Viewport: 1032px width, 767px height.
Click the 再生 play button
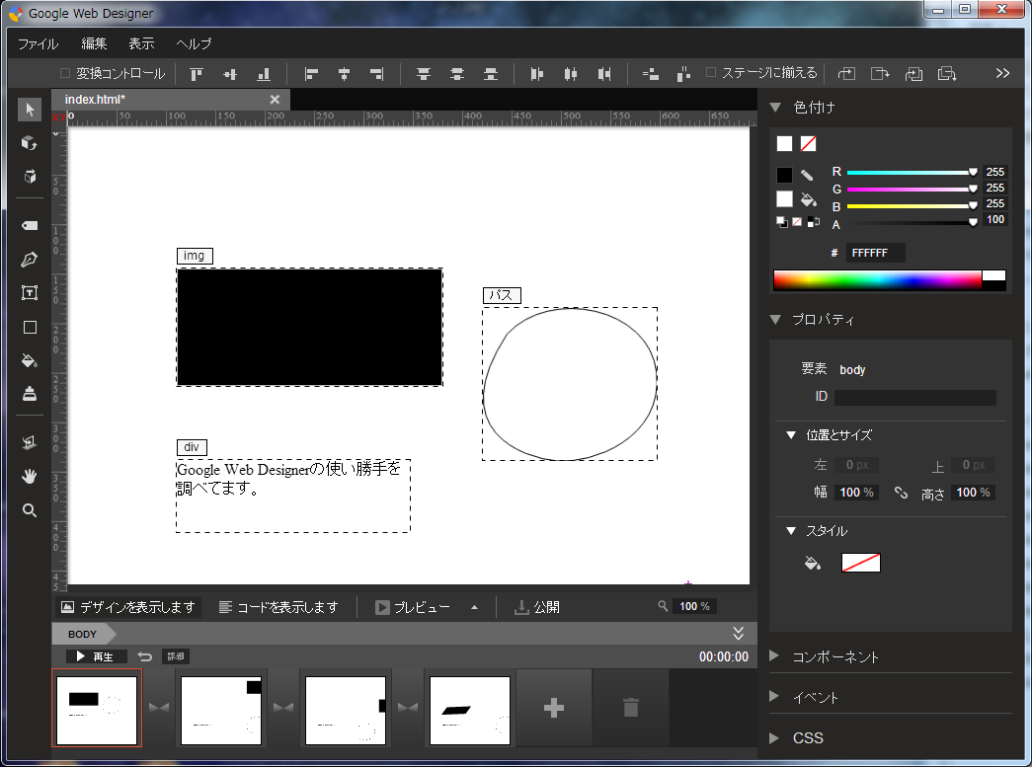pyautogui.click(x=96, y=656)
